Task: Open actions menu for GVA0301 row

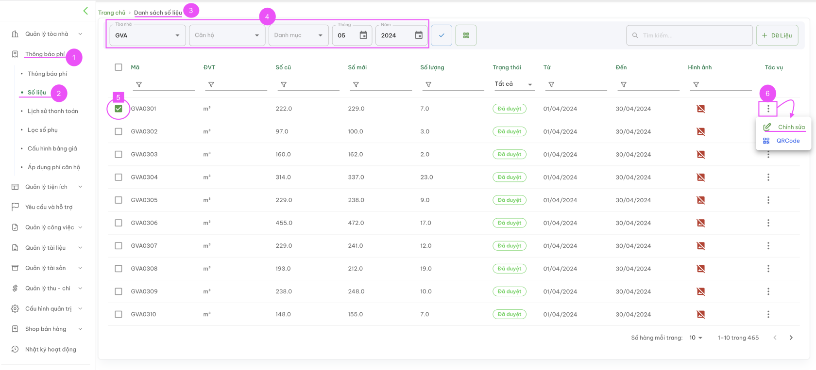Action: tap(768, 109)
